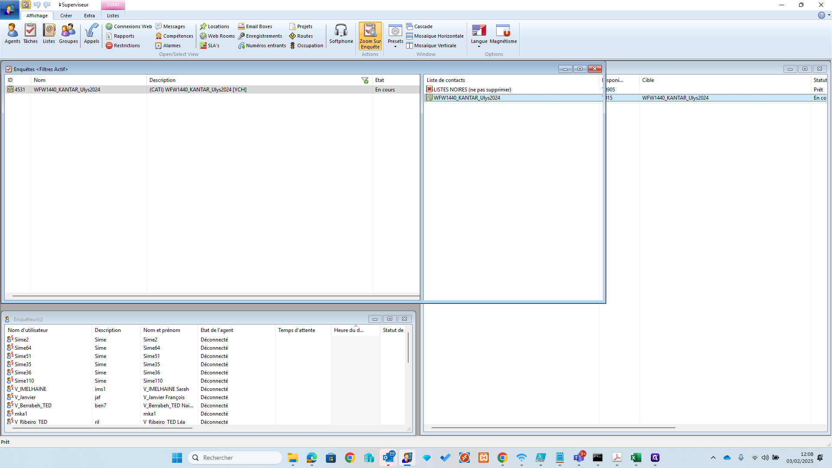The image size is (832, 468).
Task: Select survey row 4531
Action: [212, 90]
